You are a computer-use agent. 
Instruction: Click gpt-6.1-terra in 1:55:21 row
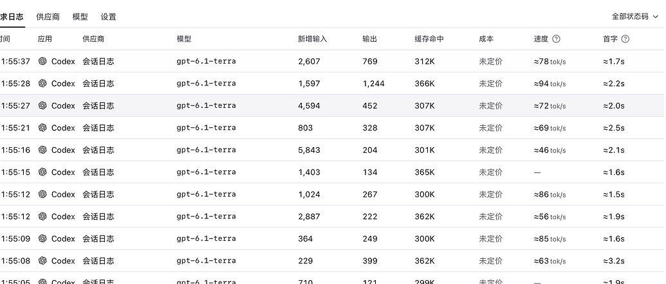coord(206,128)
